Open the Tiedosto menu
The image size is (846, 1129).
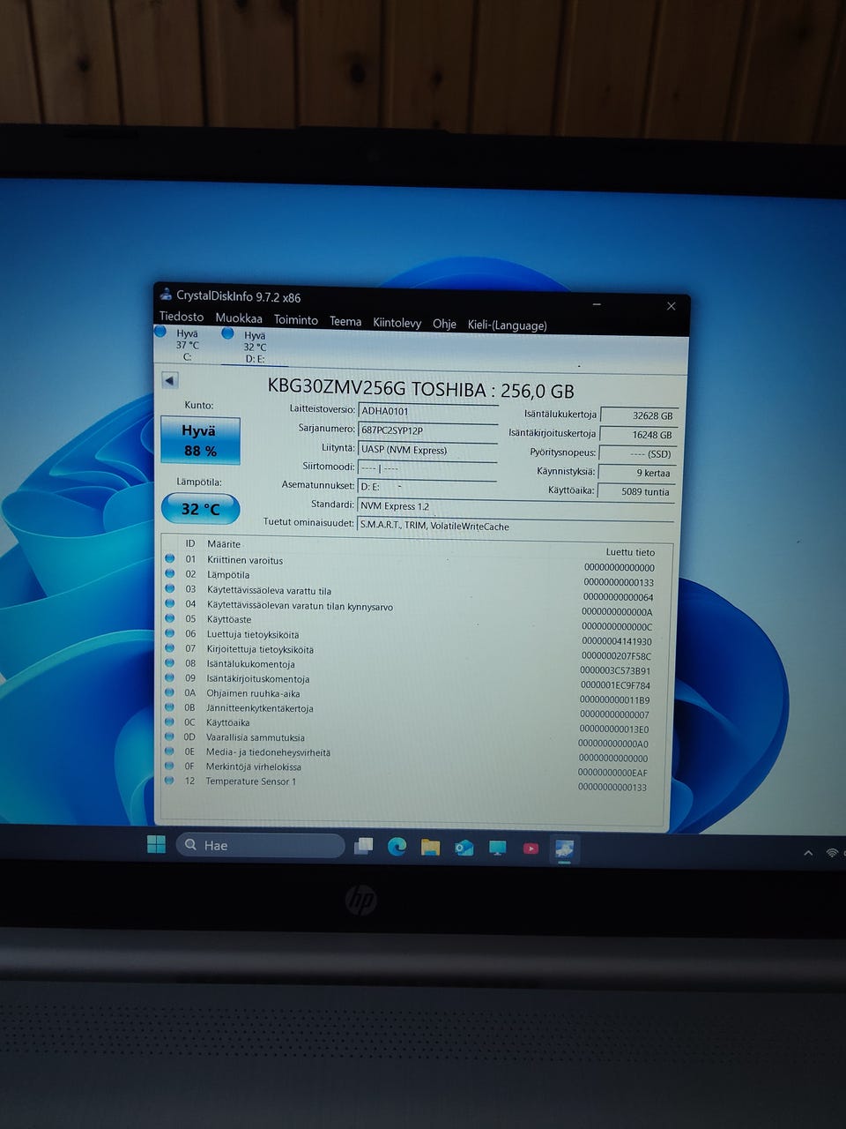coord(182,317)
